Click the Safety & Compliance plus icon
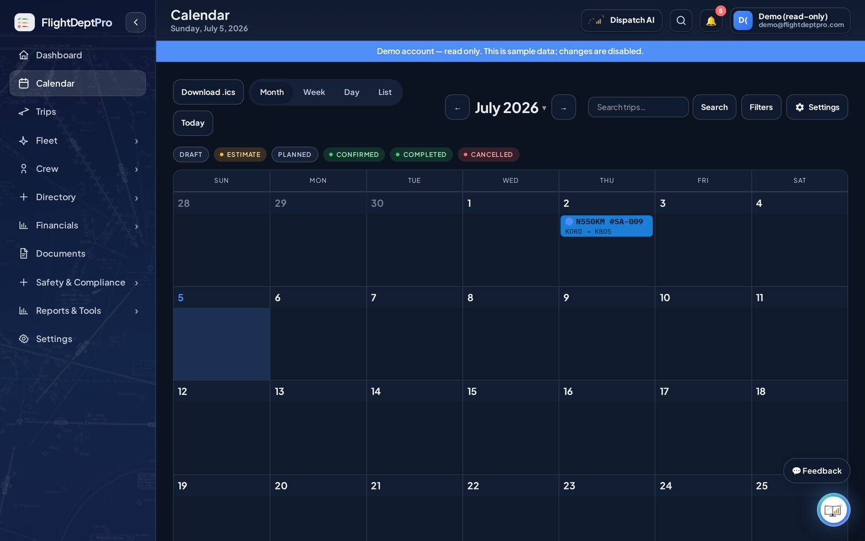865x541 pixels. tap(24, 282)
